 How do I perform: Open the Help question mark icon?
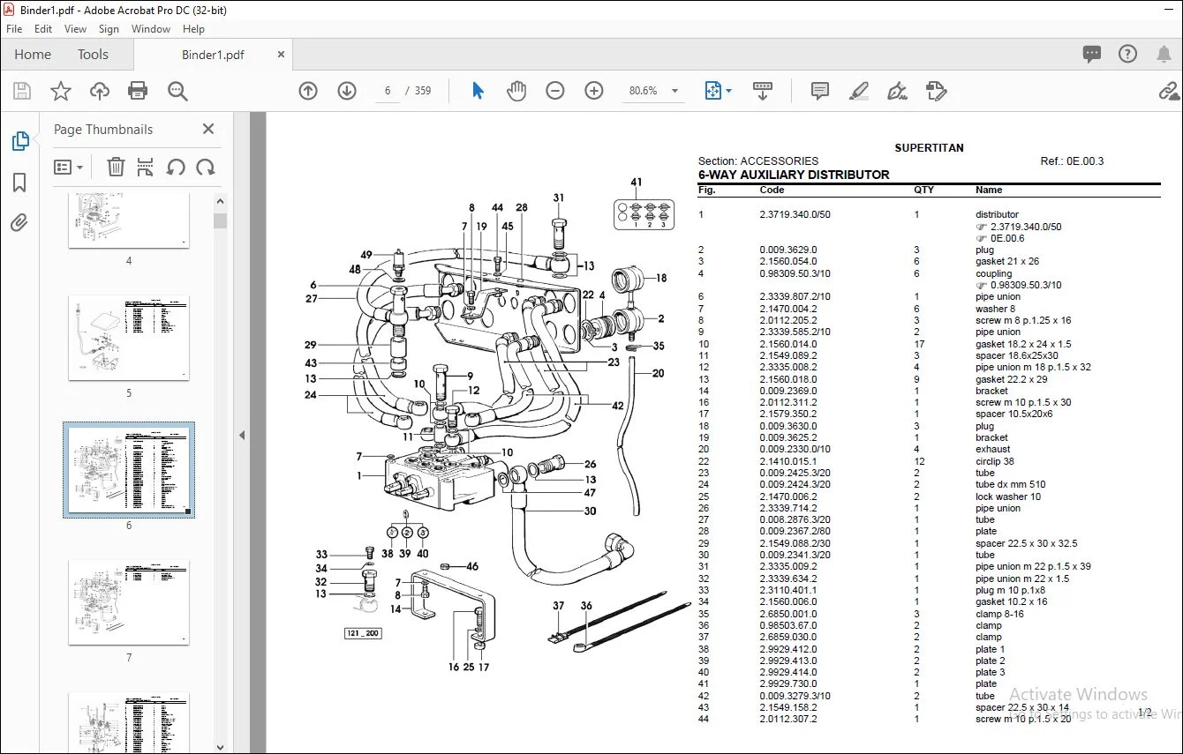tap(1127, 54)
